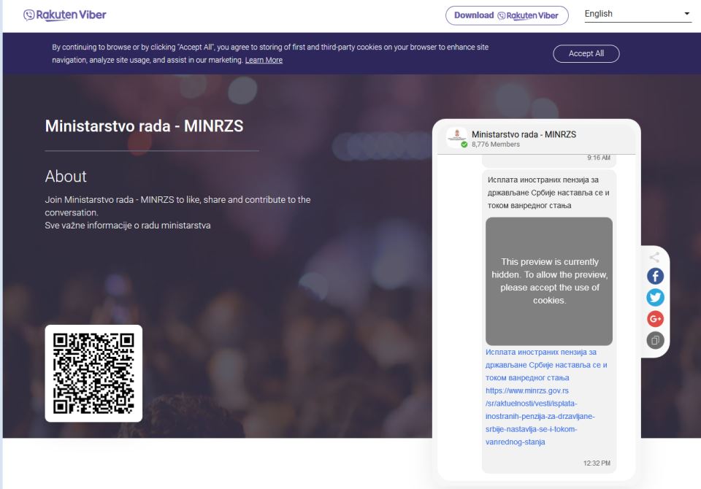The width and height of the screenshot is (701, 489).
Task: Open the minrzs.gov.rs article link
Action: [540, 416]
